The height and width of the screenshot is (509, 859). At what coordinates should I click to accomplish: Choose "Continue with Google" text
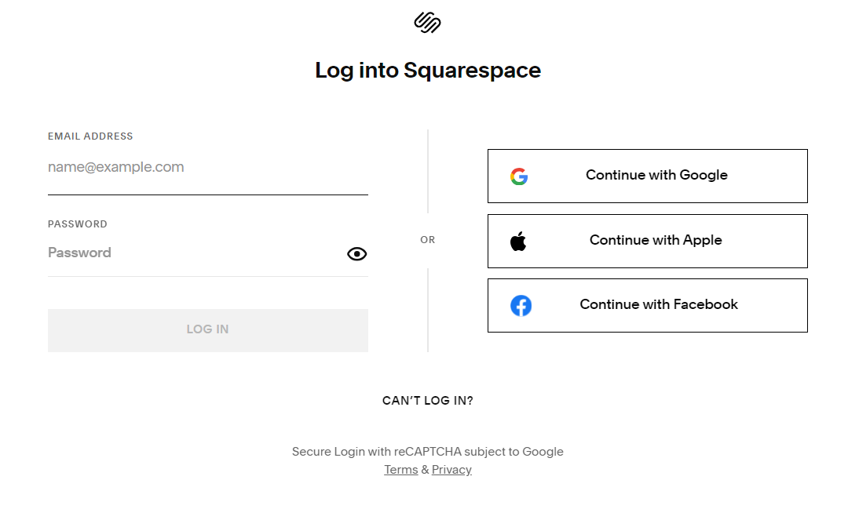pos(656,175)
